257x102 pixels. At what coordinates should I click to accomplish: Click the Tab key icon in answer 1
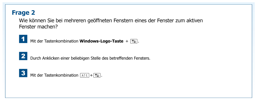[x=134, y=41]
